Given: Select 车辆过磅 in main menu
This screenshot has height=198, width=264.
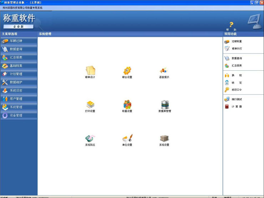Looking at the screenshot, I should tap(19, 41).
